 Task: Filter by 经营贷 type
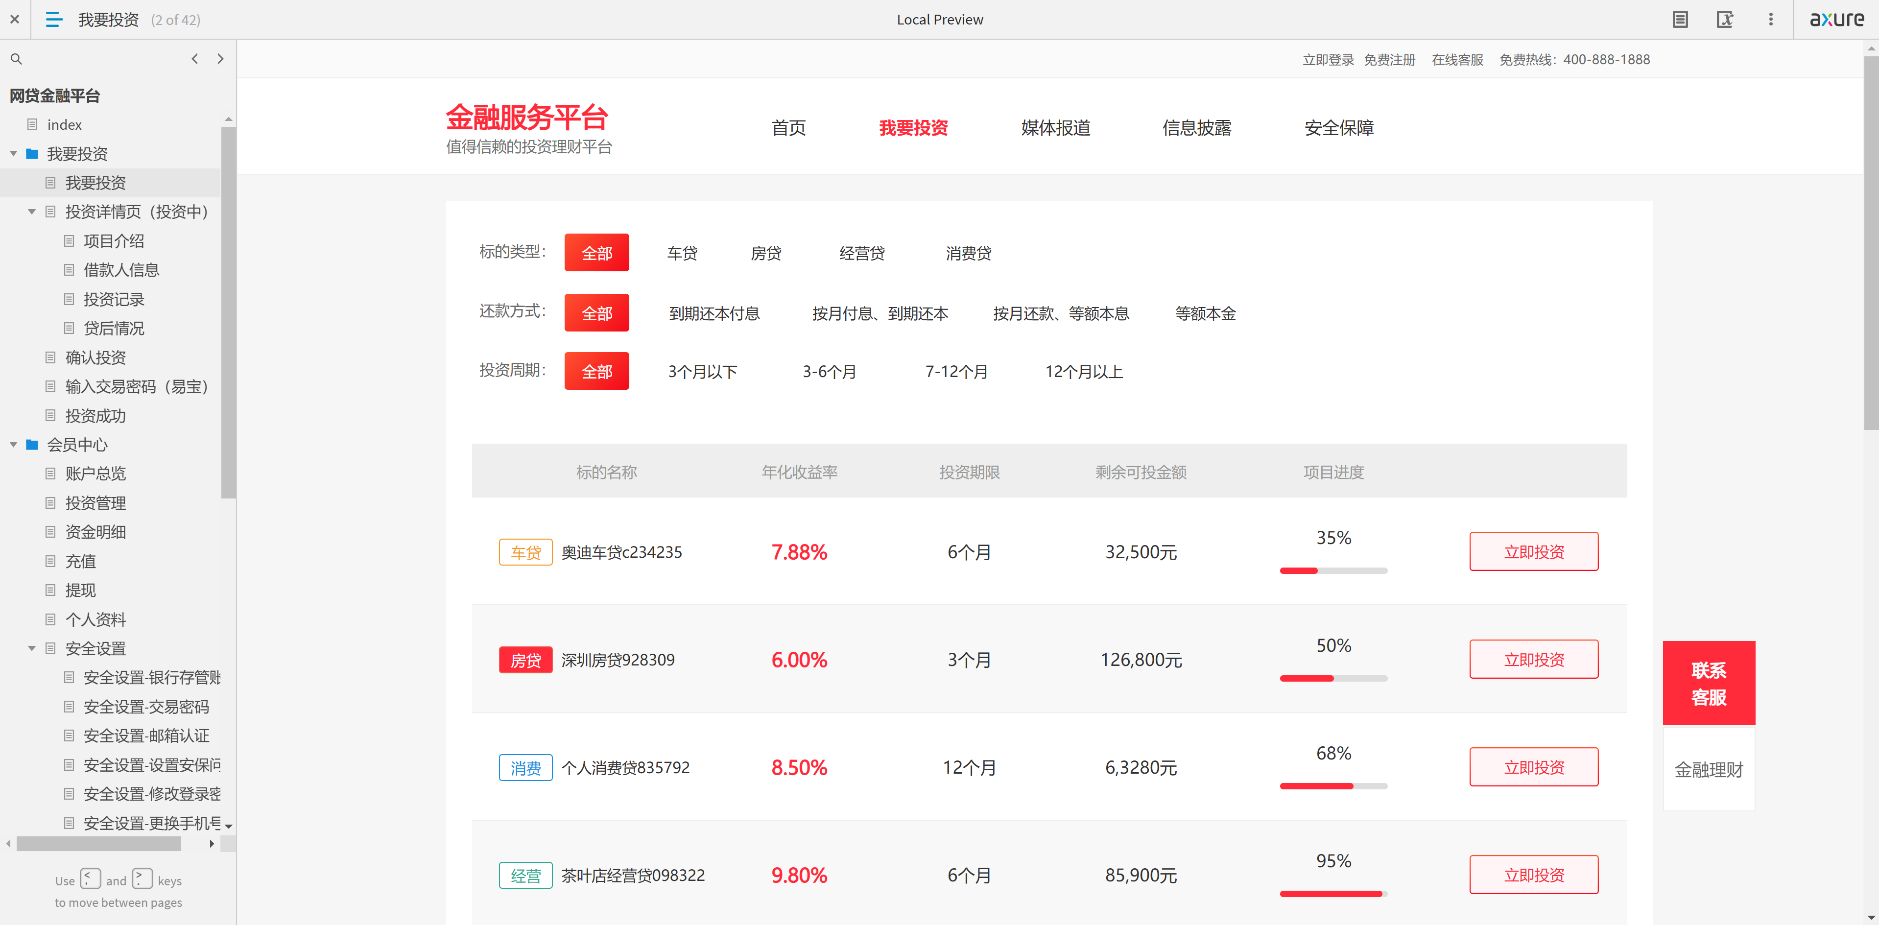862,253
